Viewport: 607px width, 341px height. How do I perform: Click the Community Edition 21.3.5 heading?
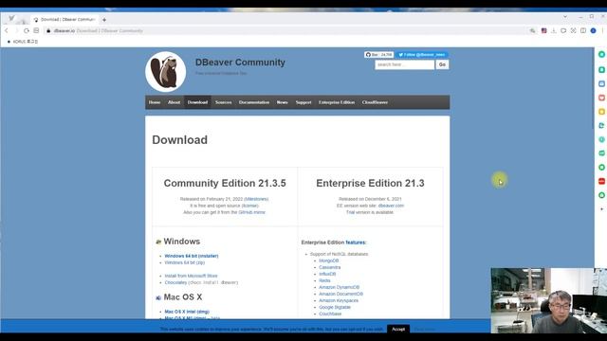point(225,183)
